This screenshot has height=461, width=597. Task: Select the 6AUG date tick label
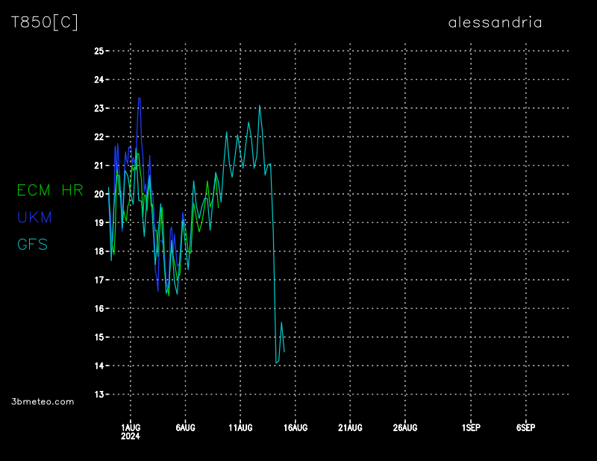[185, 427]
